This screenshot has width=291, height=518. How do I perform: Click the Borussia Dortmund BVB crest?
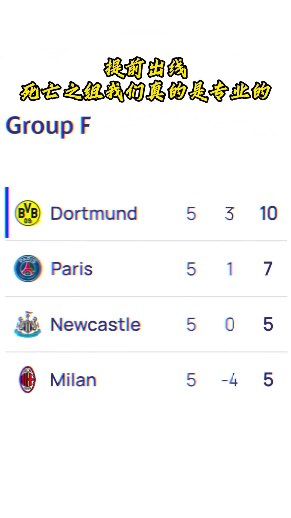click(28, 213)
